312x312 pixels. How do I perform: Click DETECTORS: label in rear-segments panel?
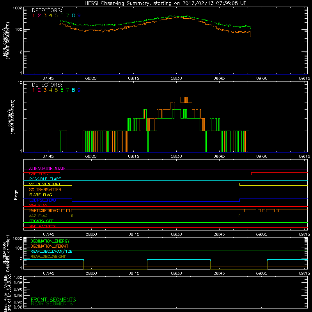tap(47, 85)
